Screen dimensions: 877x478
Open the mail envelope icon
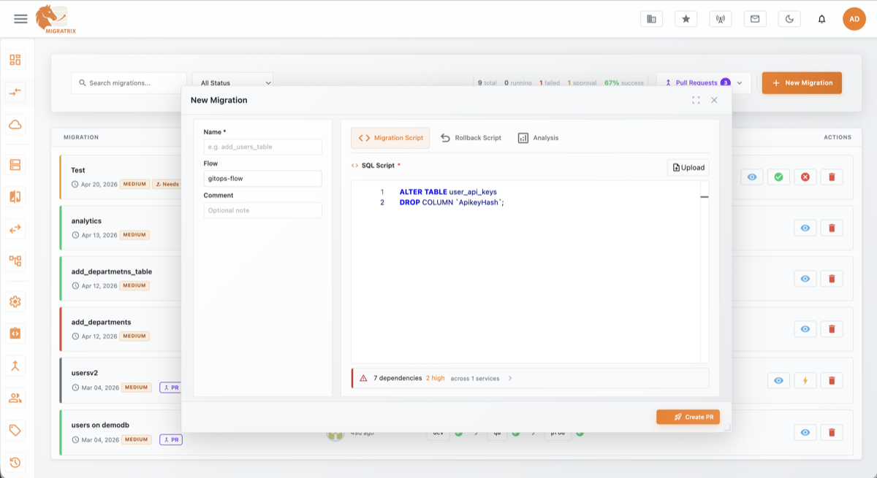[755, 19]
